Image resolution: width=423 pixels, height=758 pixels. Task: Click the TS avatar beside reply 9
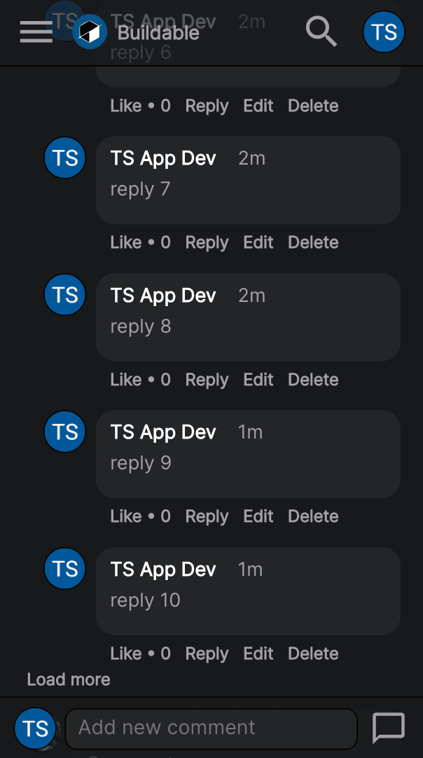64,432
